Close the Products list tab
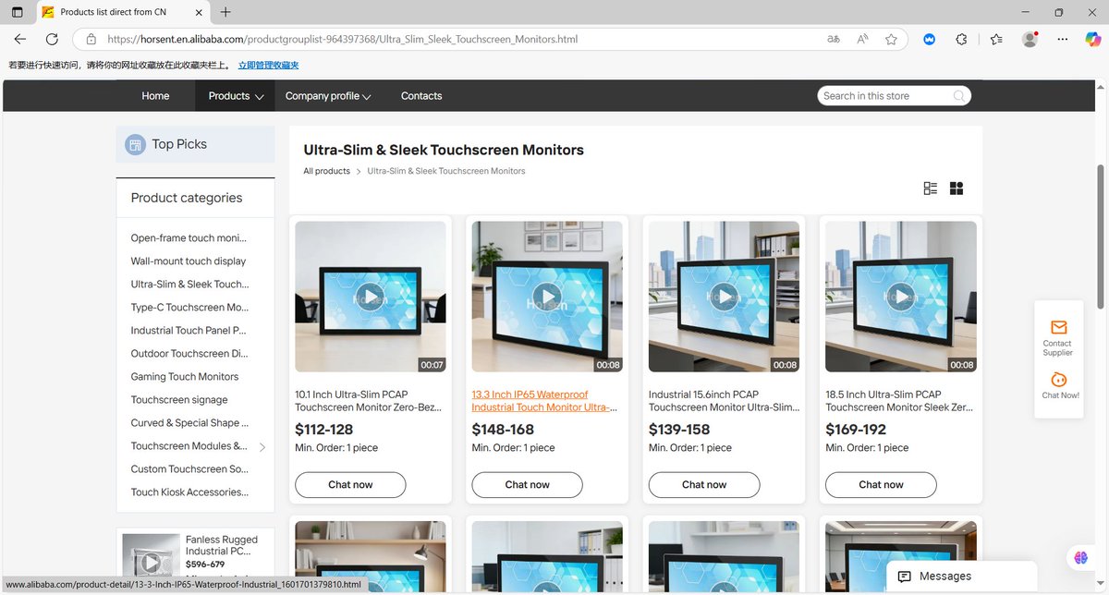 click(198, 12)
